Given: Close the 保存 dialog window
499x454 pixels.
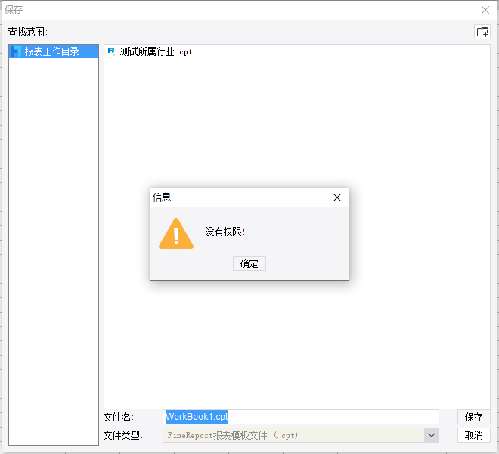Looking at the screenshot, I should (485, 10).
